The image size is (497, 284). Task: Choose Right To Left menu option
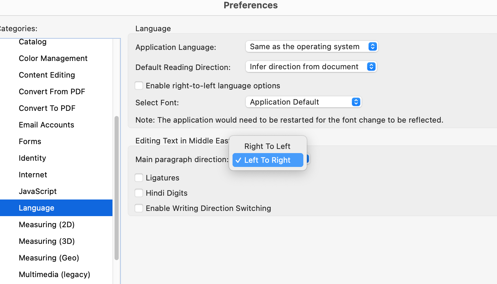(x=267, y=146)
